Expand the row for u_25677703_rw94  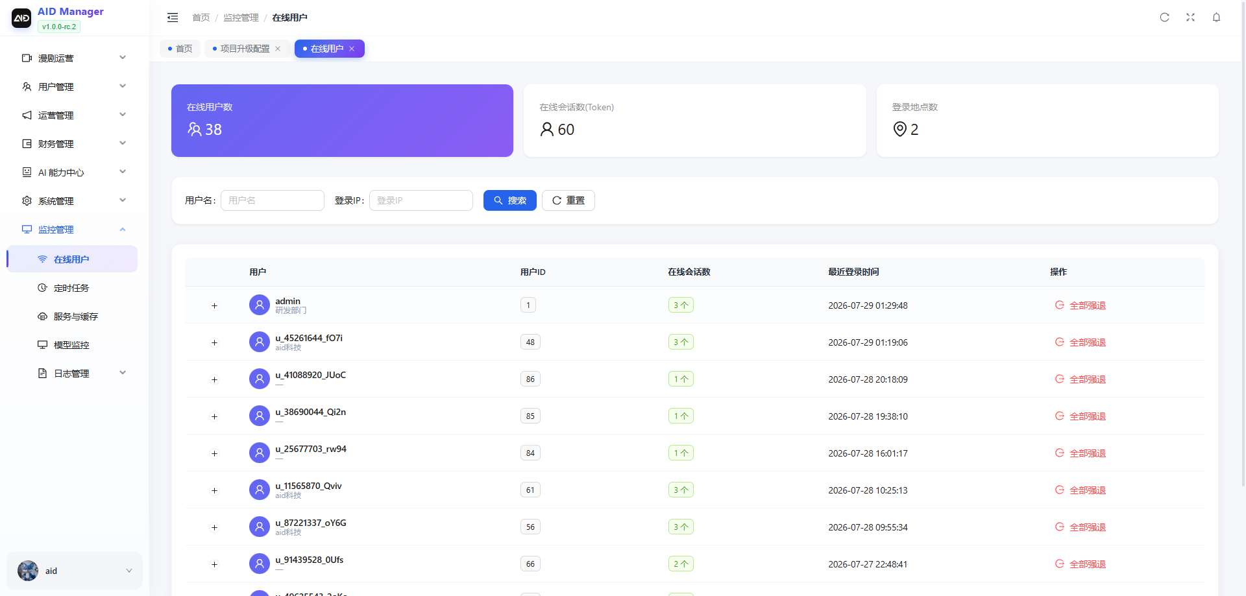(x=214, y=453)
